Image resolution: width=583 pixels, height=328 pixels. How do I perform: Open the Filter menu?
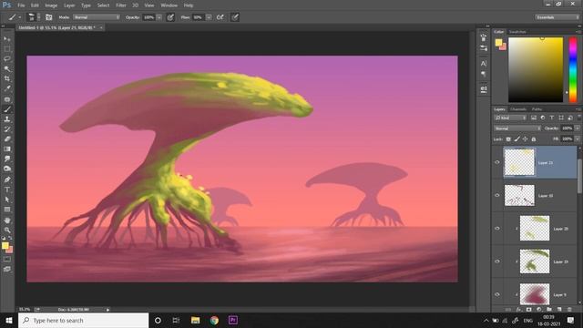click(x=121, y=5)
